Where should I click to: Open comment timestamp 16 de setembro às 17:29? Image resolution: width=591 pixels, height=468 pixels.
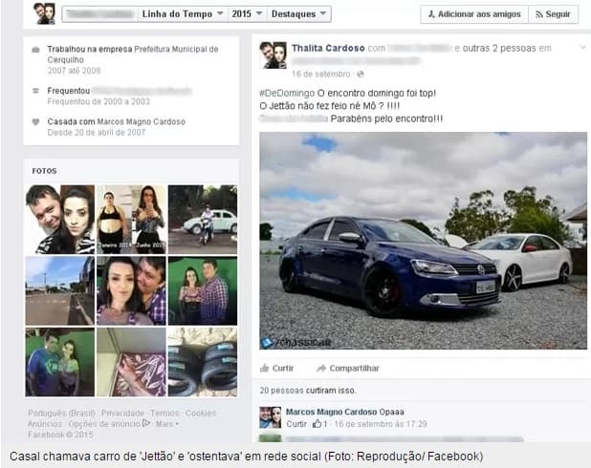pos(381,424)
